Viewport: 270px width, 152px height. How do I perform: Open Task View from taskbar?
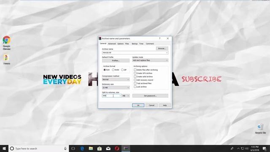coord(73,148)
